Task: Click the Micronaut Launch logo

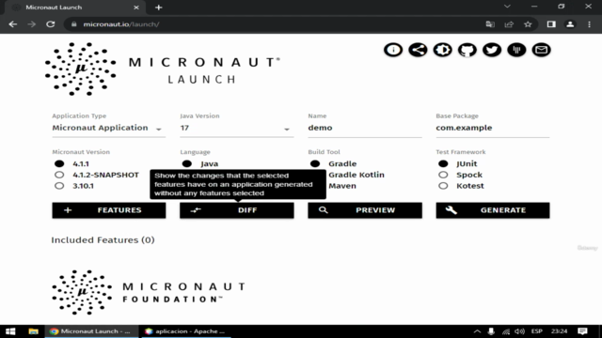Action: coord(163,69)
